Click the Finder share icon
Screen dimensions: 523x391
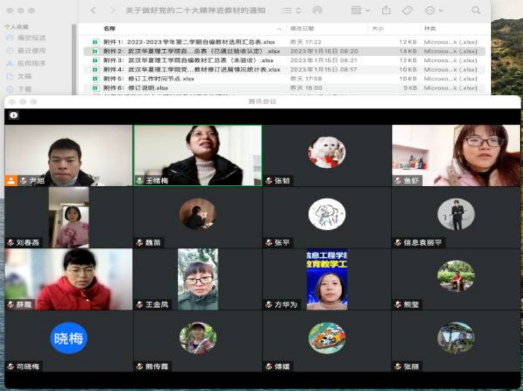[x=386, y=11]
